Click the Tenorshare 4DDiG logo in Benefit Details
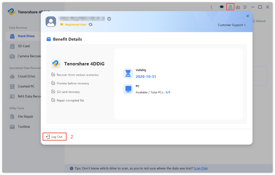This screenshot has height=175, width=275. tap(56, 64)
